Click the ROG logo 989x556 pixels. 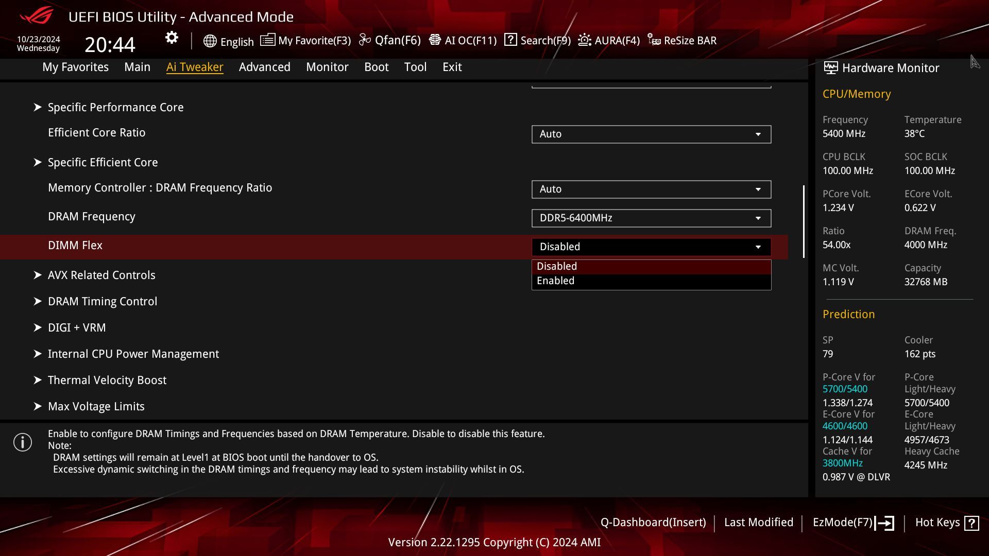click(x=37, y=15)
